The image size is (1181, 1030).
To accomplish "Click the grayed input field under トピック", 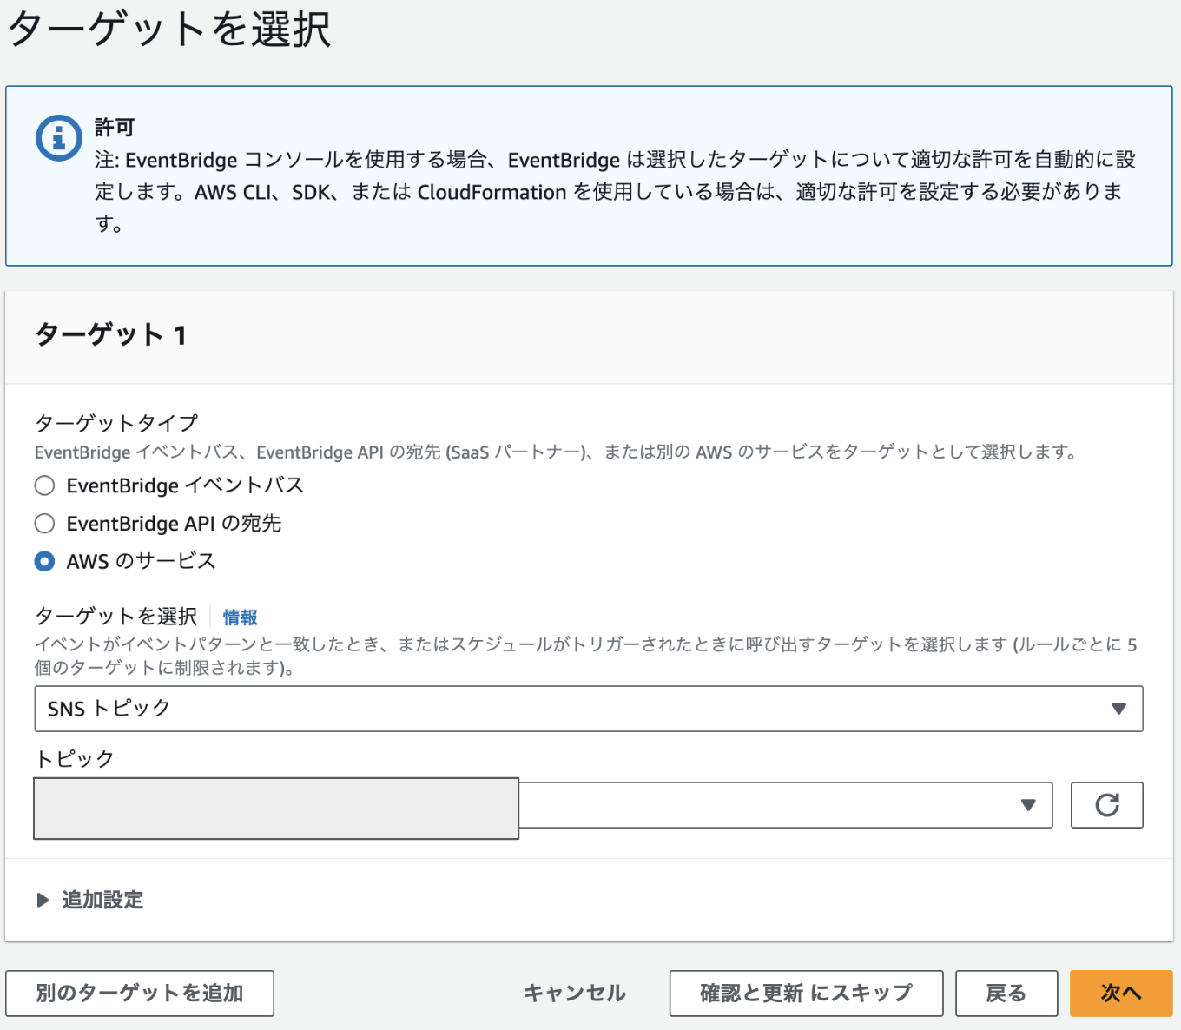I will click(x=275, y=808).
